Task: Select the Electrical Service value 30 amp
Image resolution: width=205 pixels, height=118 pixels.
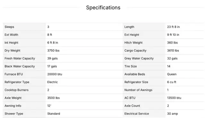Action: tap(172, 114)
